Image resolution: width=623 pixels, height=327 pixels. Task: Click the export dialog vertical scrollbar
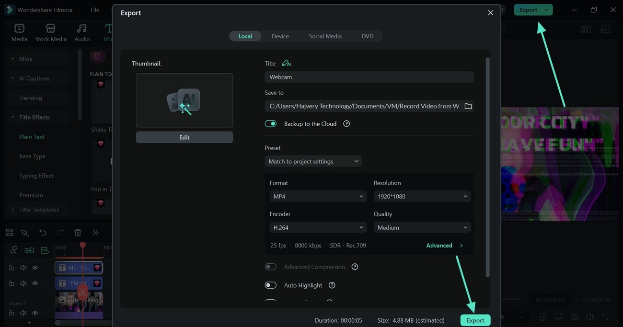tap(488, 168)
